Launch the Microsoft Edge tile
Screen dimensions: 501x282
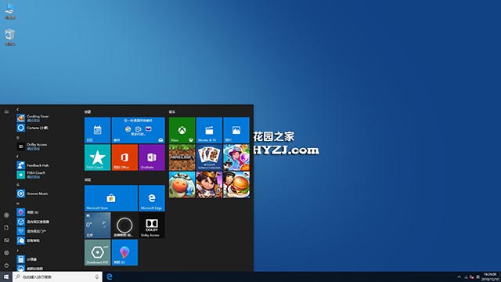coord(152,198)
